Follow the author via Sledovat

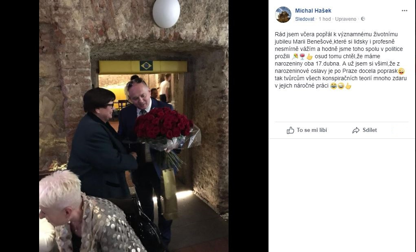tap(305, 19)
